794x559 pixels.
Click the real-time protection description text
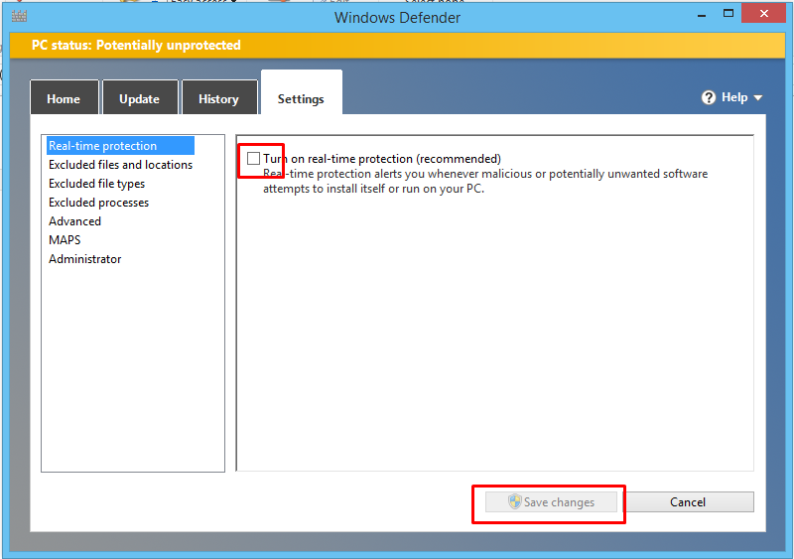485,181
